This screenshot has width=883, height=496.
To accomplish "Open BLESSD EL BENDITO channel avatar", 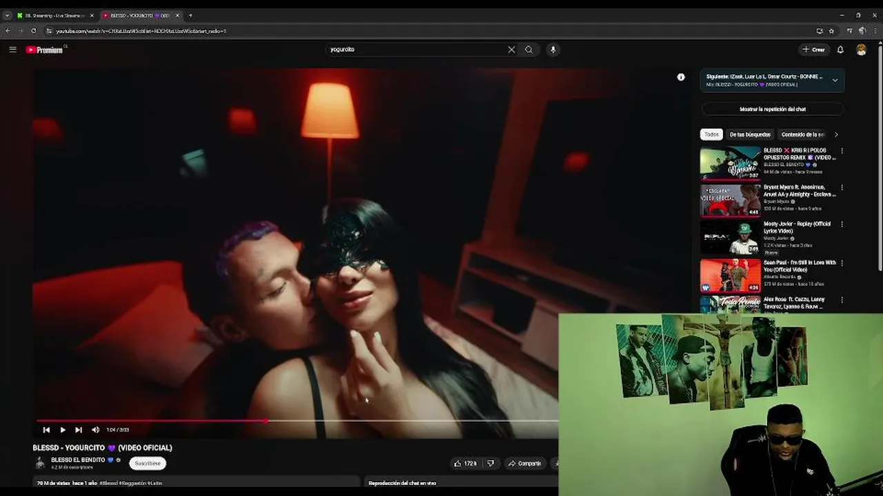I will click(40, 463).
